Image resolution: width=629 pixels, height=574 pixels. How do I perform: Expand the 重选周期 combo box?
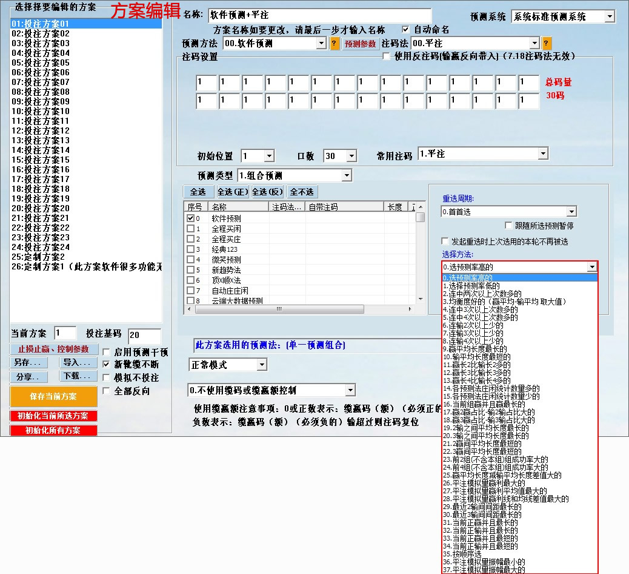click(x=571, y=212)
